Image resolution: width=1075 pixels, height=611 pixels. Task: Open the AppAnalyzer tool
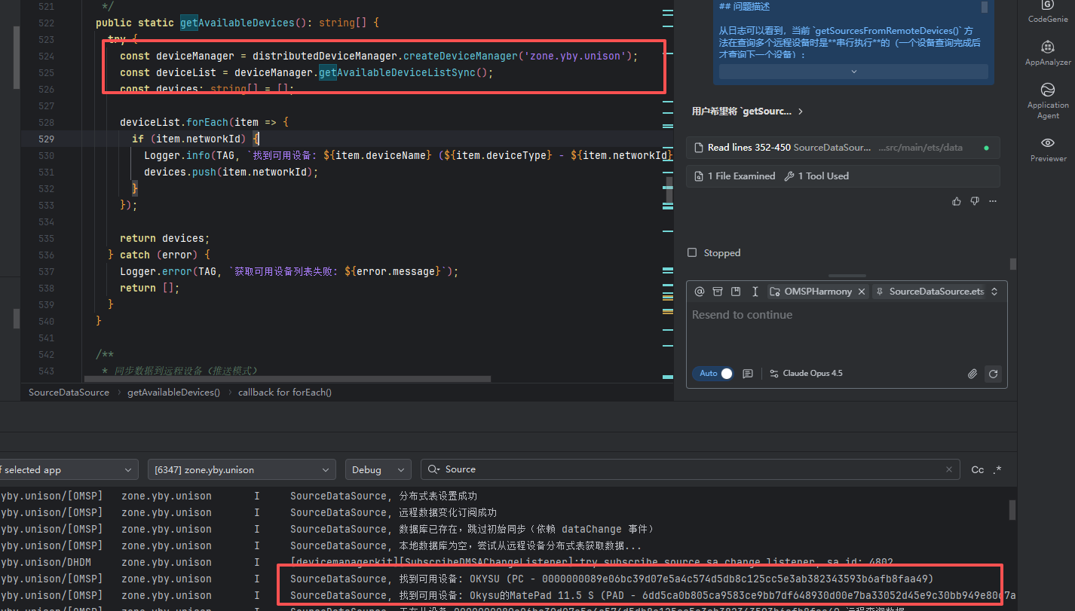click(1048, 52)
